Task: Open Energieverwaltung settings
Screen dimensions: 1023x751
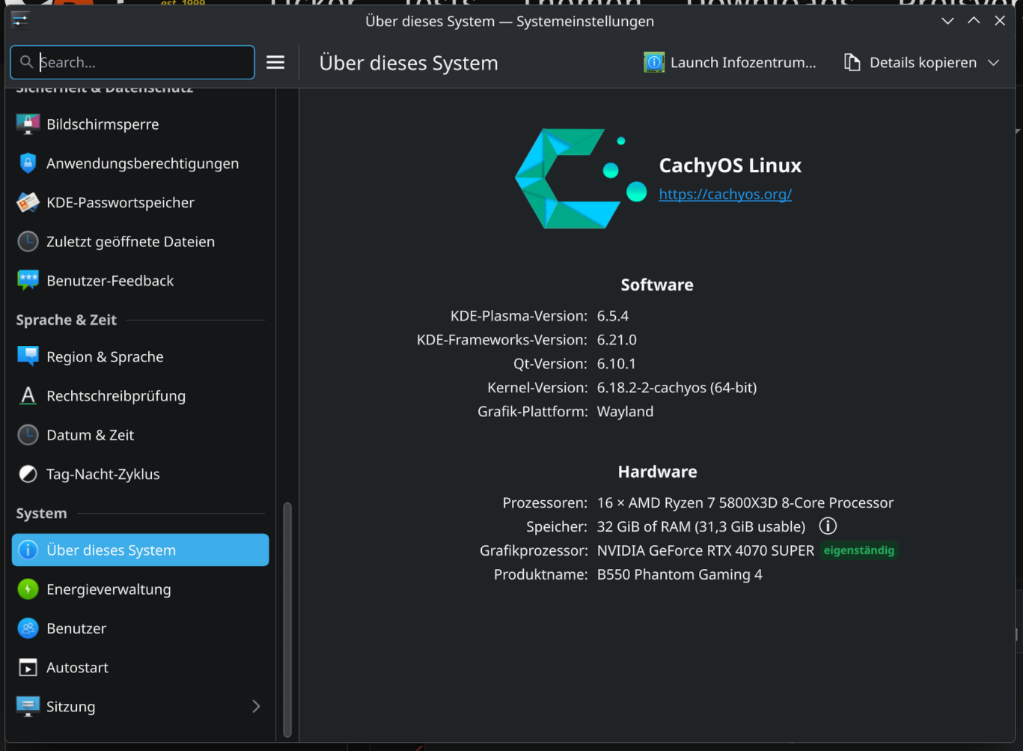Action: point(141,589)
